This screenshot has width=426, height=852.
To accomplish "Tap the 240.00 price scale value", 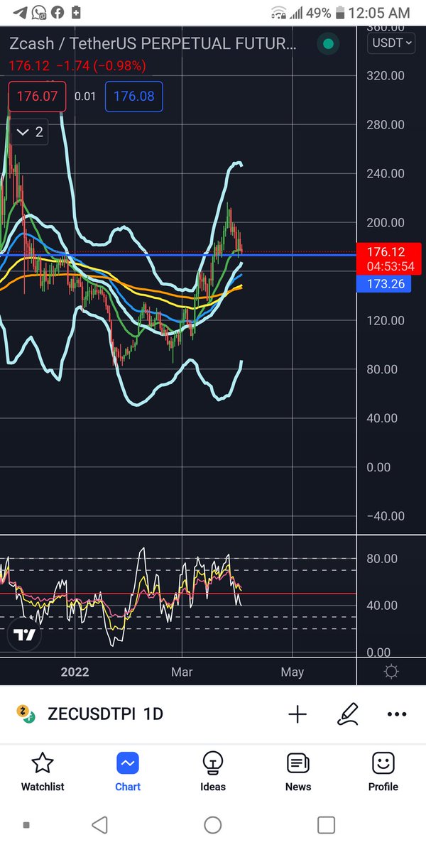I will point(386,173).
